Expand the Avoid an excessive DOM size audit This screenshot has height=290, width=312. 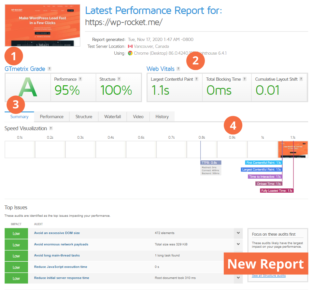point(238,233)
